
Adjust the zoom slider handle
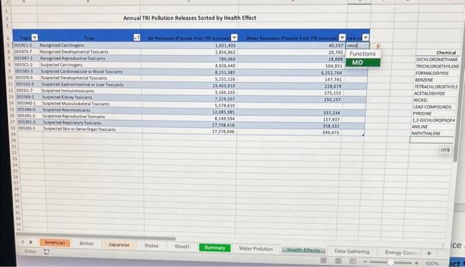click(x=391, y=262)
